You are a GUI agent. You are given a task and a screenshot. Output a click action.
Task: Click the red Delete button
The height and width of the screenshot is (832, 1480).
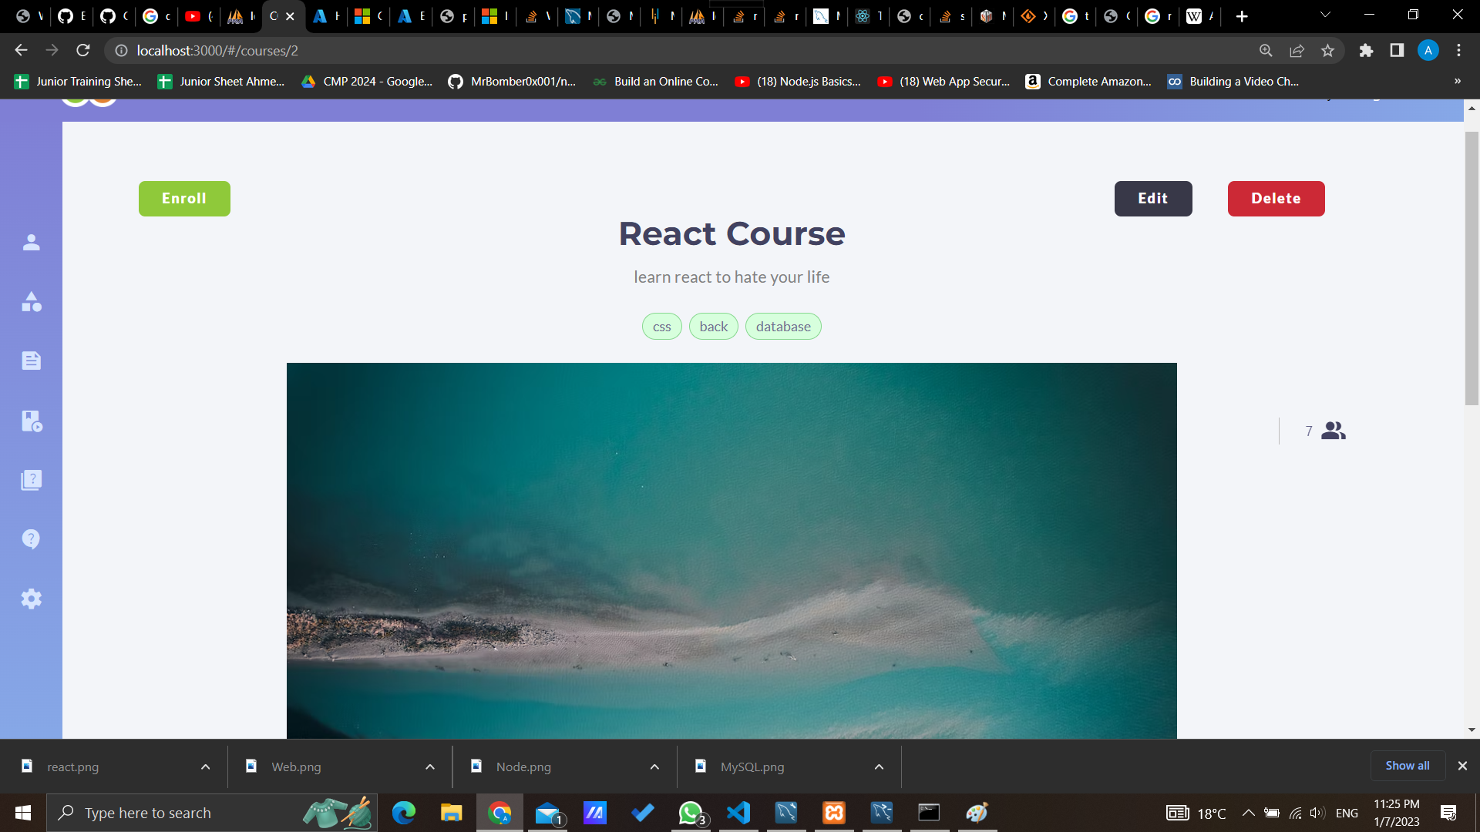1276,199
